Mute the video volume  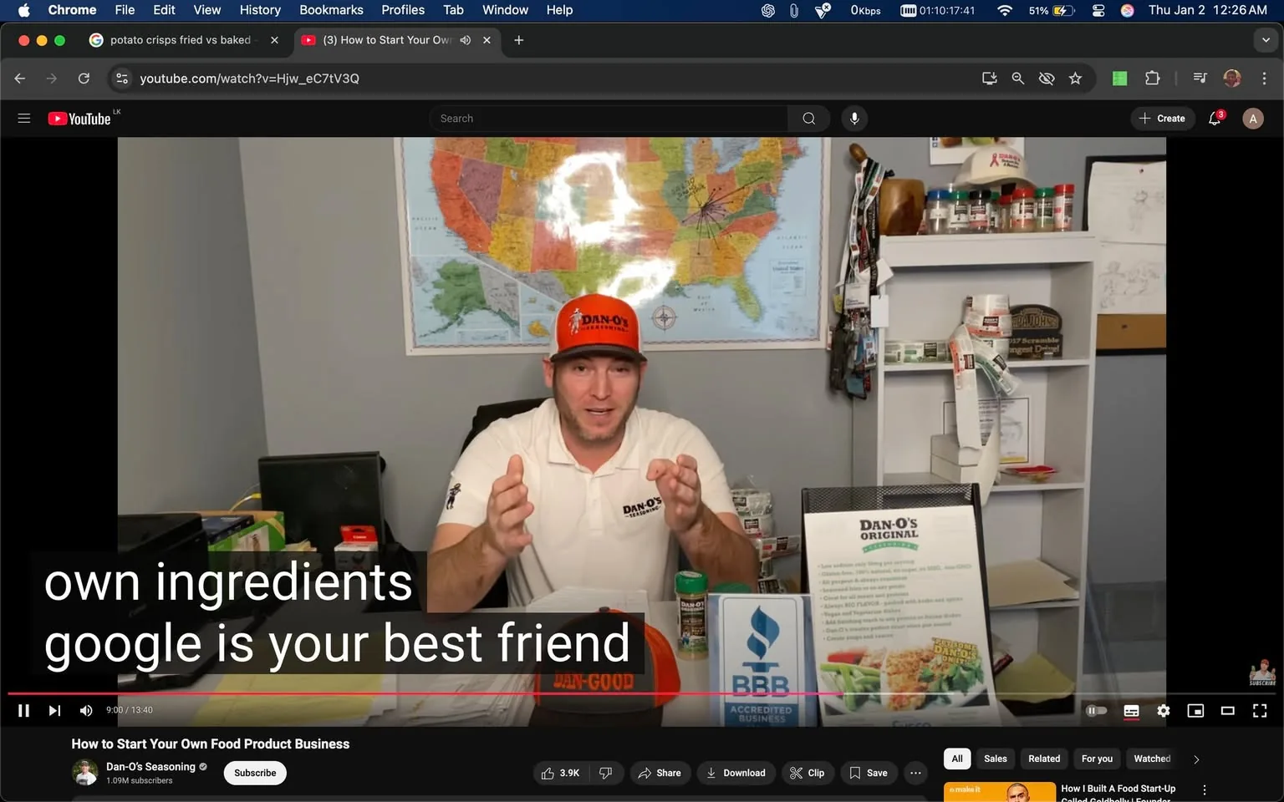click(x=85, y=710)
